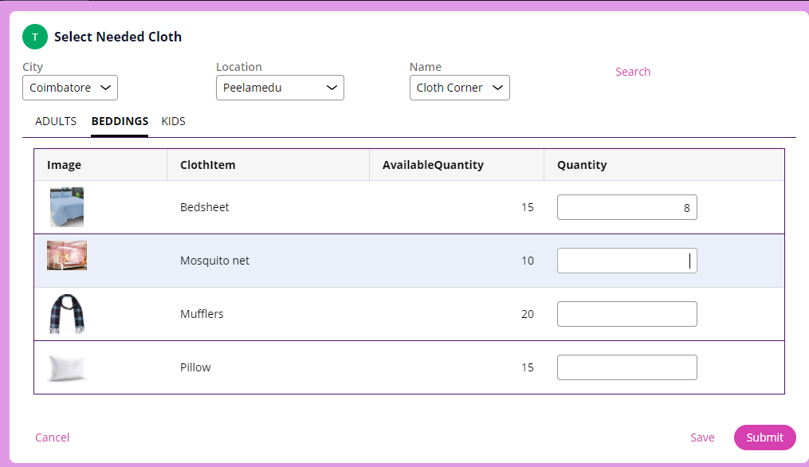809x467 pixels.
Task: Click the Mufflers scarf image
Action: [x=67, y=313]
